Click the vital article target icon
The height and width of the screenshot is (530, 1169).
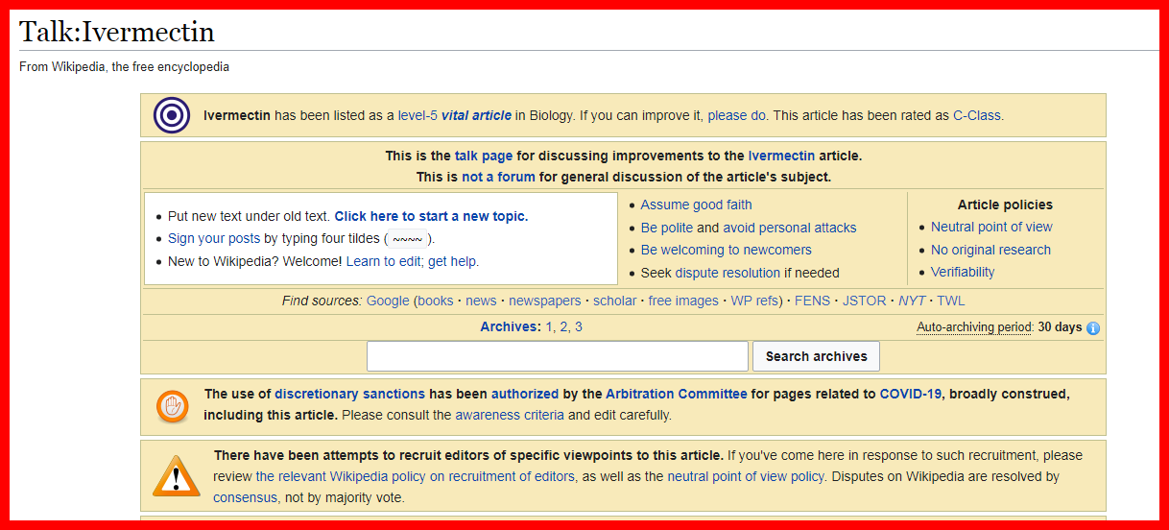coord(172,116)
